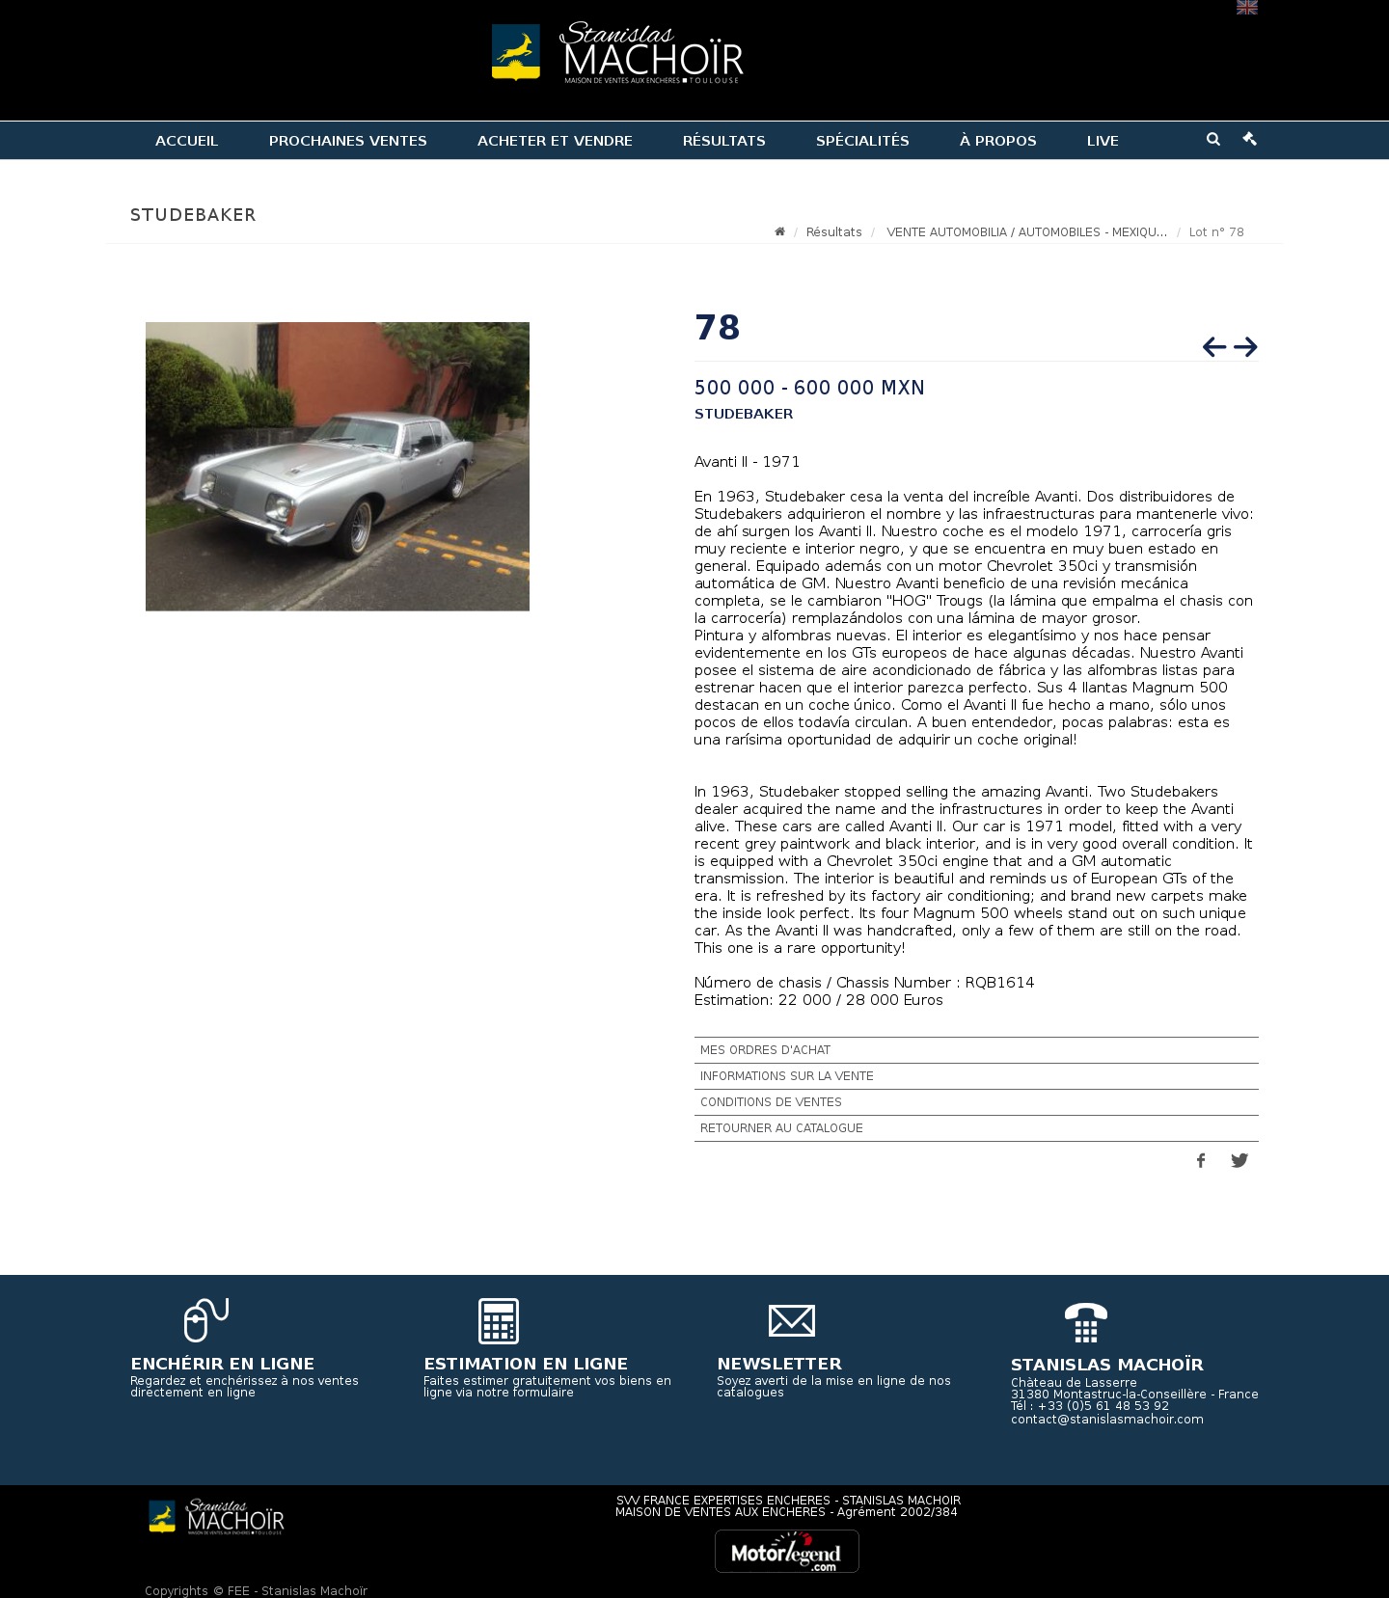
Task: Open the Spécialités menu
Action: coord(862,141)
